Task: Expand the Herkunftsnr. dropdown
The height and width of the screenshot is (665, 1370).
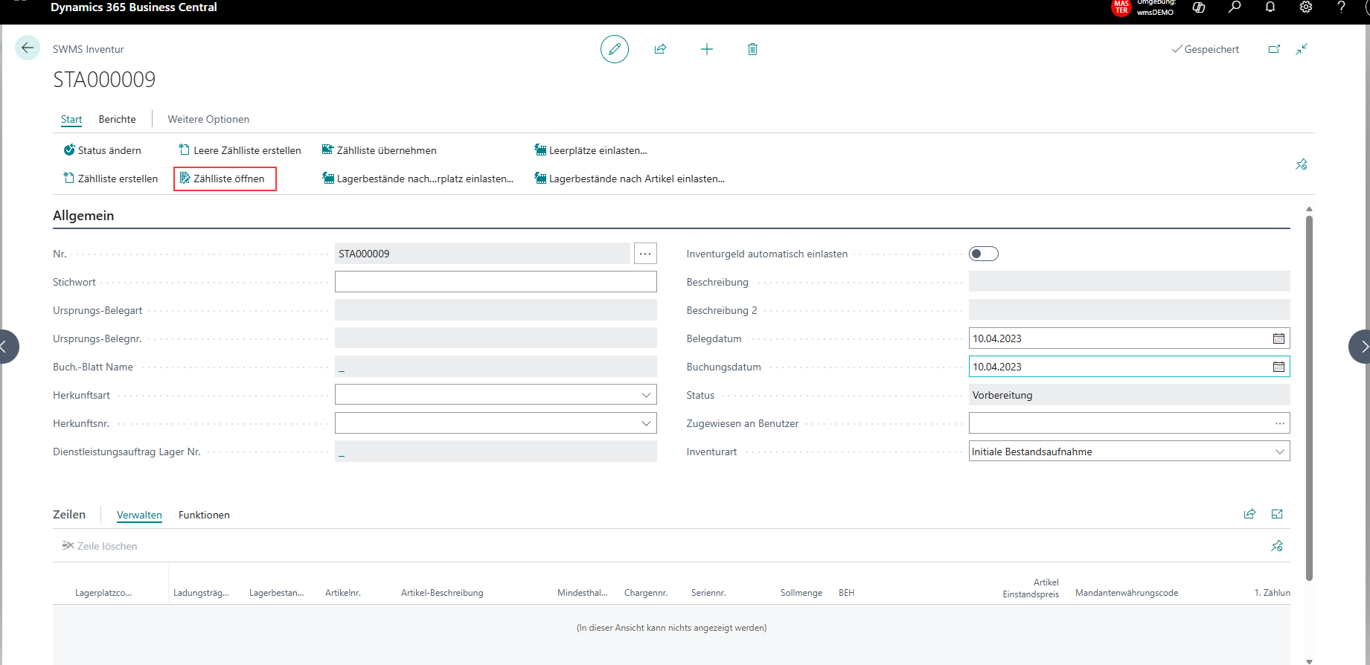Action: point(646,423)
